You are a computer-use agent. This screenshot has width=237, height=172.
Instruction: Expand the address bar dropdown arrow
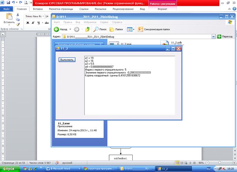pos(214,37)
